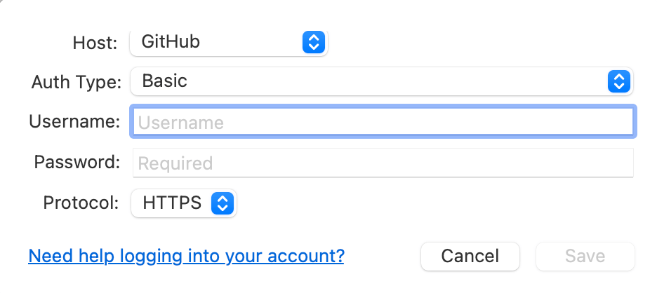The width and height of the screenshot is (657, 293).
Task: Select the Basic text in Auth Type
Action: tap(164, 81)
